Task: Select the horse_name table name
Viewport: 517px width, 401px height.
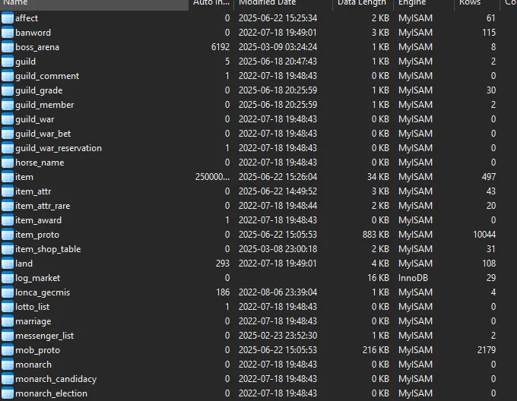Action: [40, 163]
